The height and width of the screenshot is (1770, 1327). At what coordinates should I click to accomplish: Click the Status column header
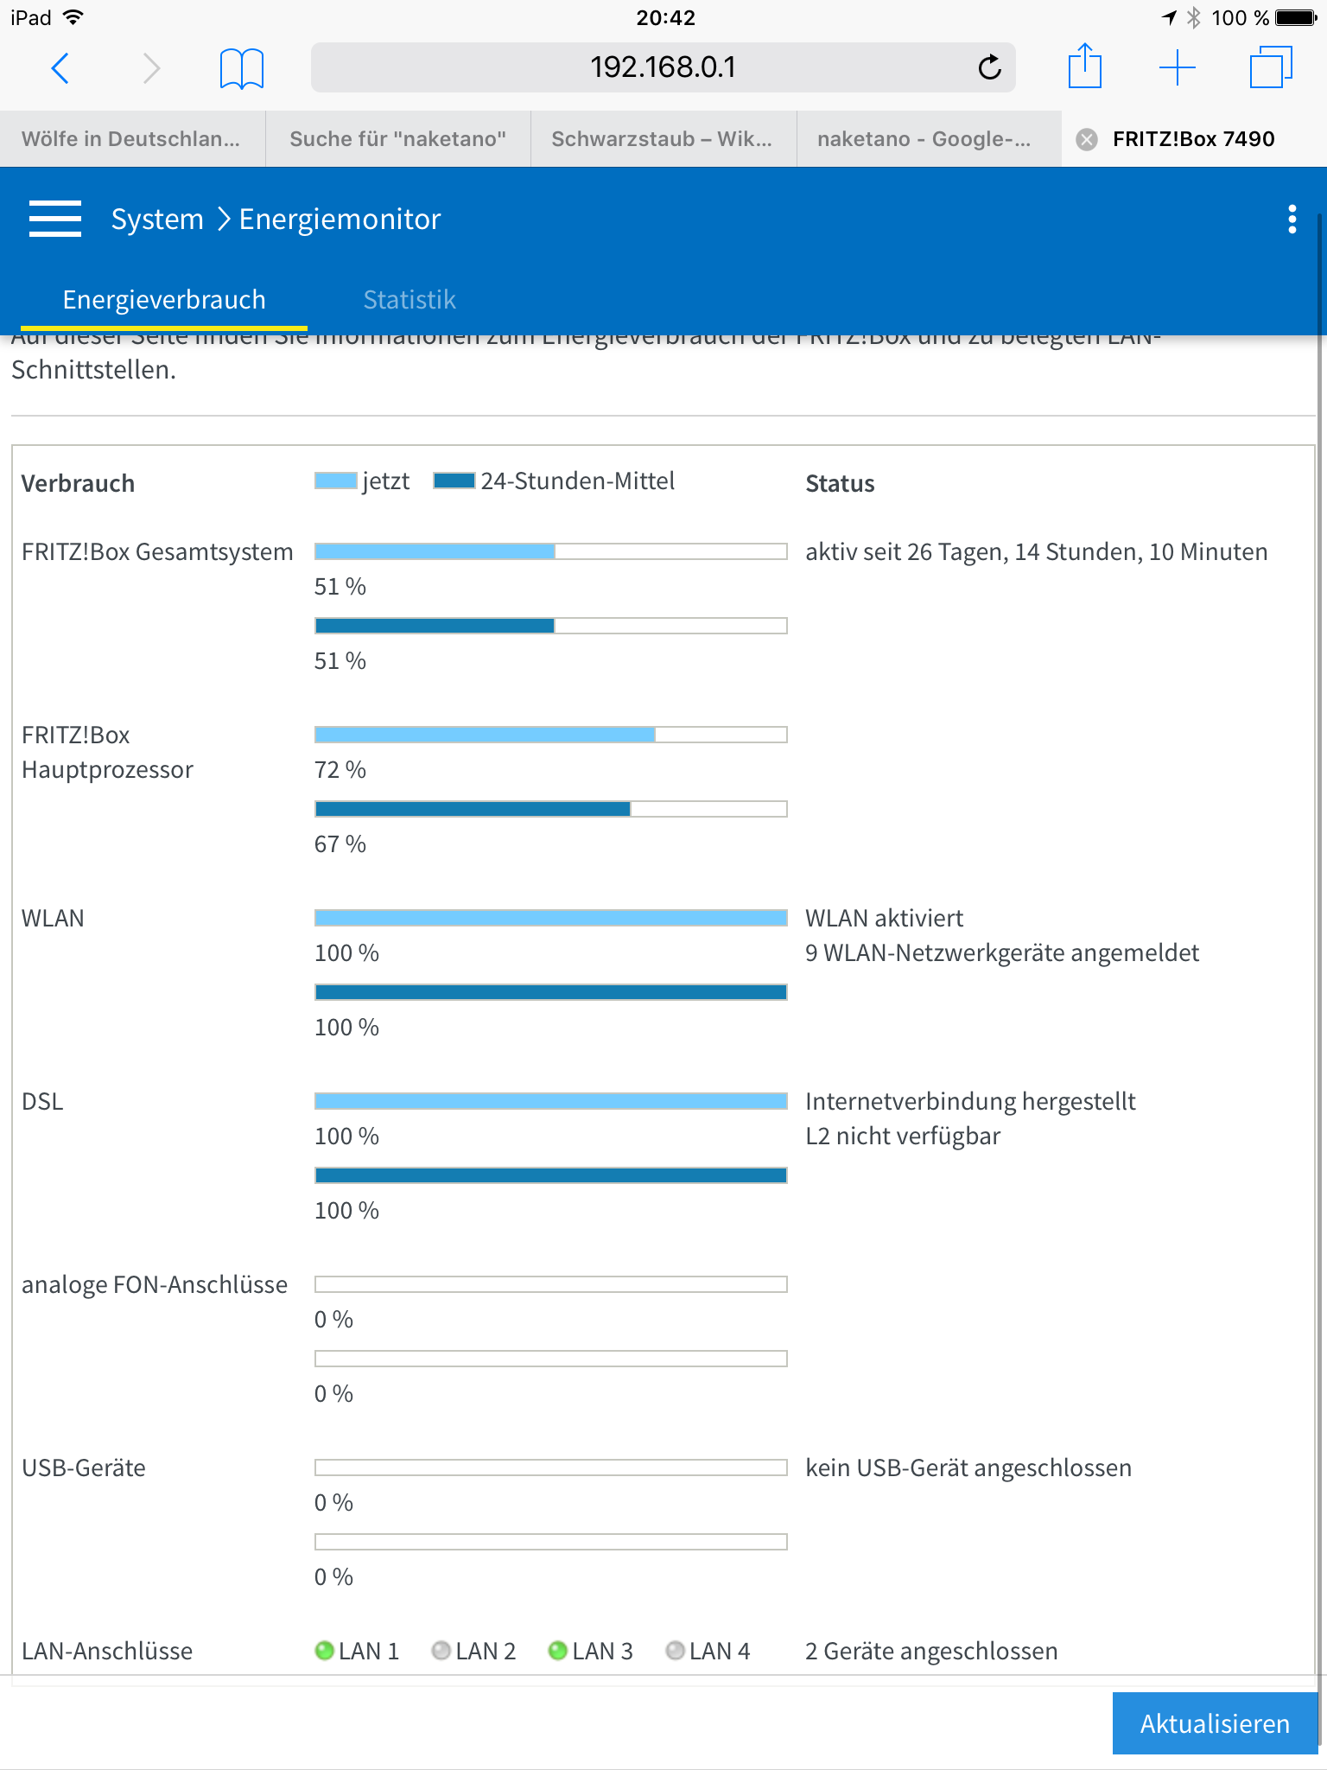point(840,483)
